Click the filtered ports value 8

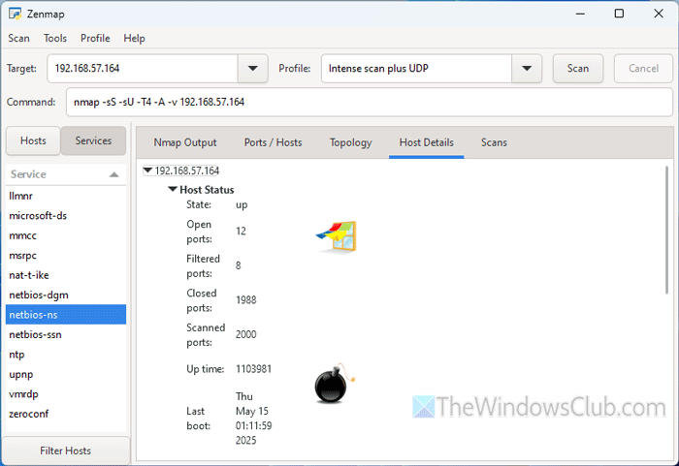click(239, 265)
